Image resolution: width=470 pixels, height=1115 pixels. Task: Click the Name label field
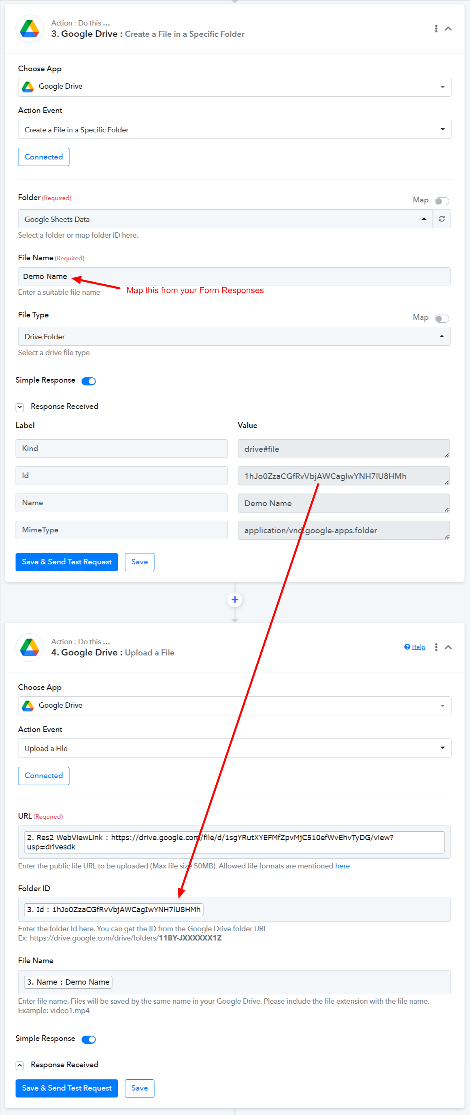(121, 502)
